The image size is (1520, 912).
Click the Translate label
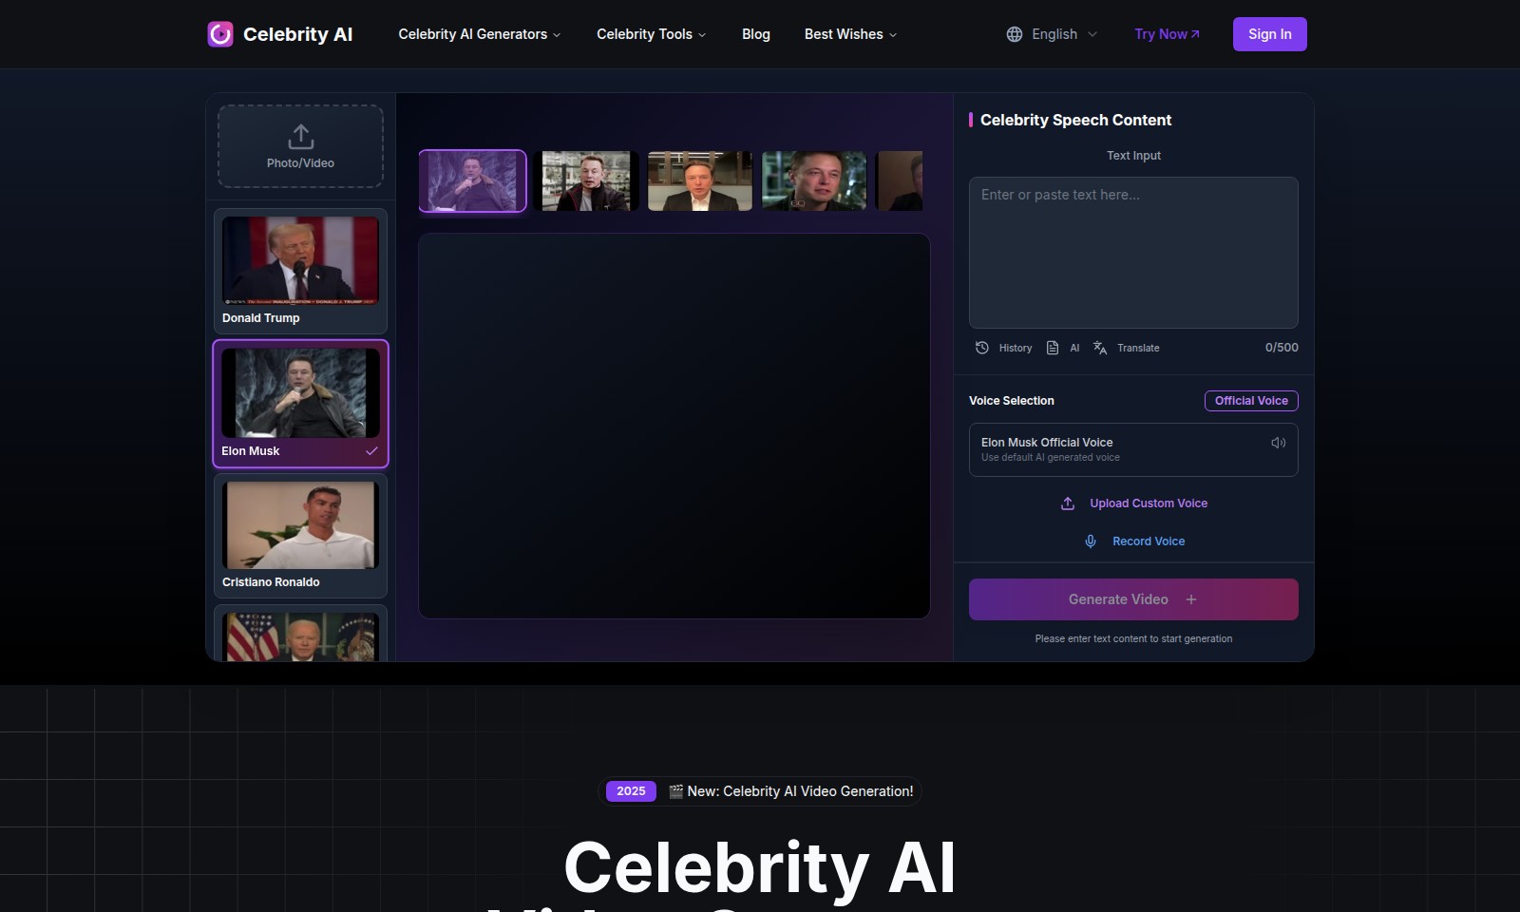click(1138, 348)
